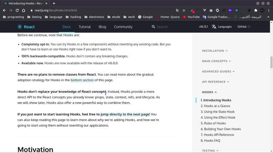The width and height of the screenshot is (273, 153).
Task: Open the language bookmarks folder
Action: pyautogui.click(x=54, y=17)
